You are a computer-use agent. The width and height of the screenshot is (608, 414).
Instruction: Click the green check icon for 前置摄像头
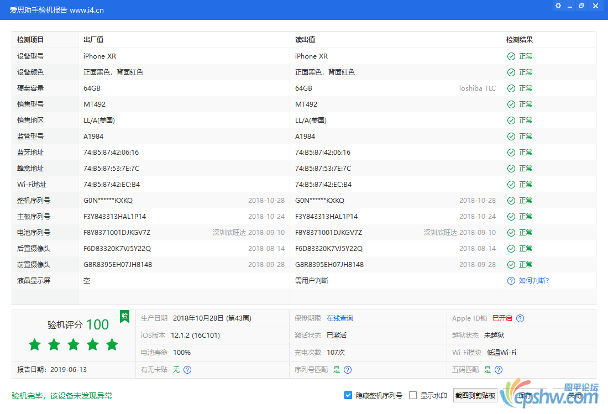coord(511,265)
